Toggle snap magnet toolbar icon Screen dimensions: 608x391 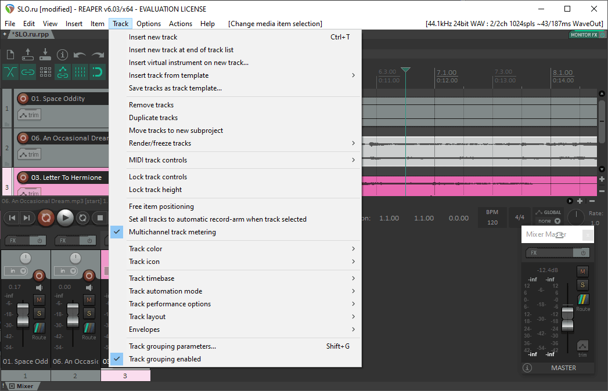tap(98, 72)
